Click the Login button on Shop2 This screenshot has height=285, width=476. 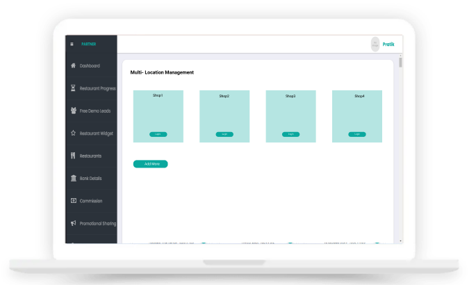224,134
